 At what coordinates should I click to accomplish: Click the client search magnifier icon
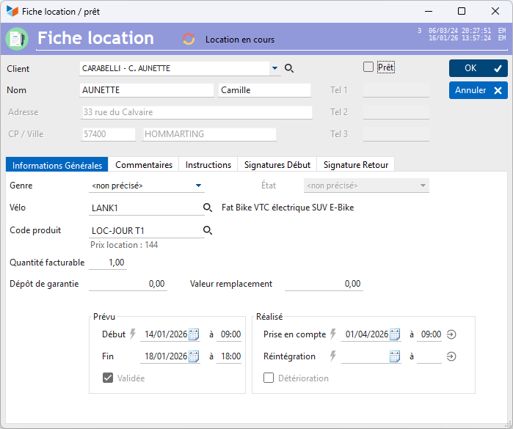click(289, 68)
